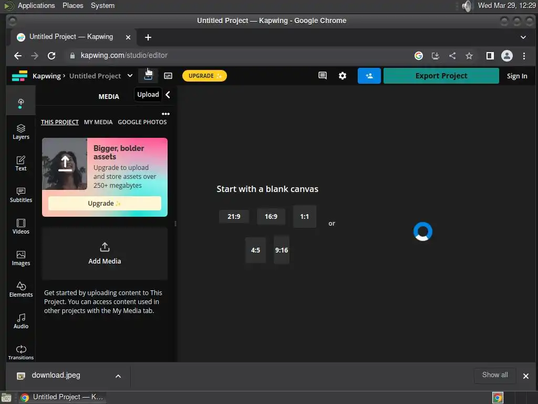Click Show all downloads
The image size is (538, 404).
[495, 375]
